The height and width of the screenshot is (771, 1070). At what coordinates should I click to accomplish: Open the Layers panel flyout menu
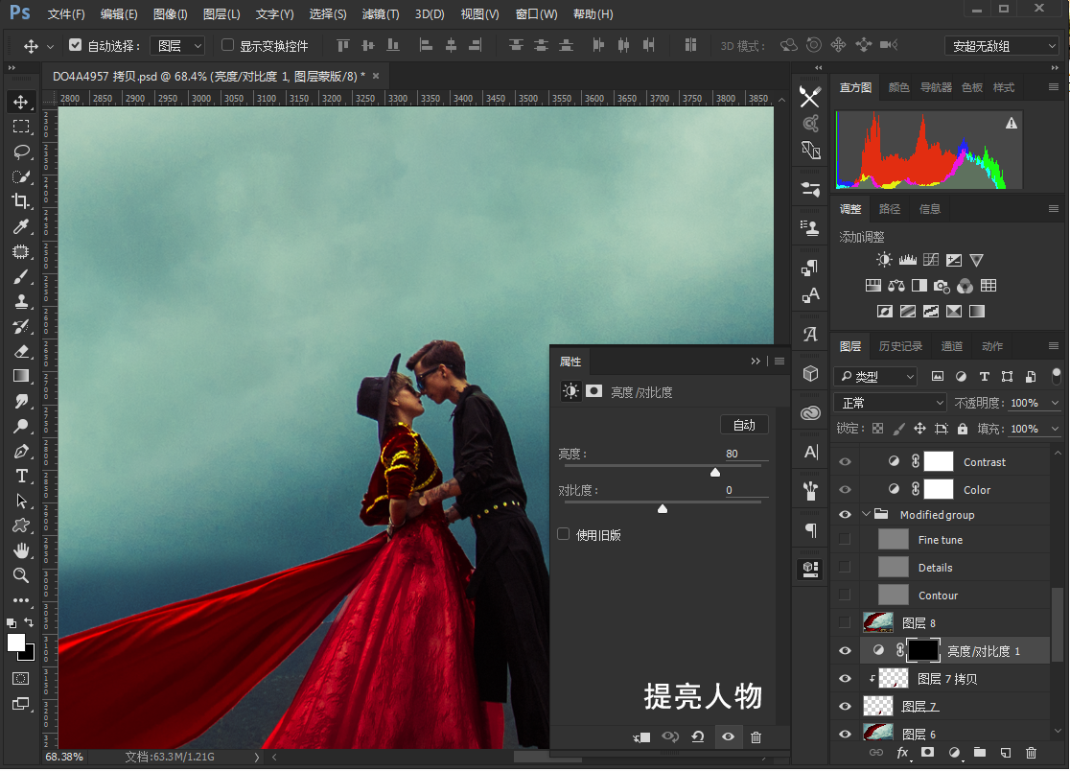(1054, 346)
